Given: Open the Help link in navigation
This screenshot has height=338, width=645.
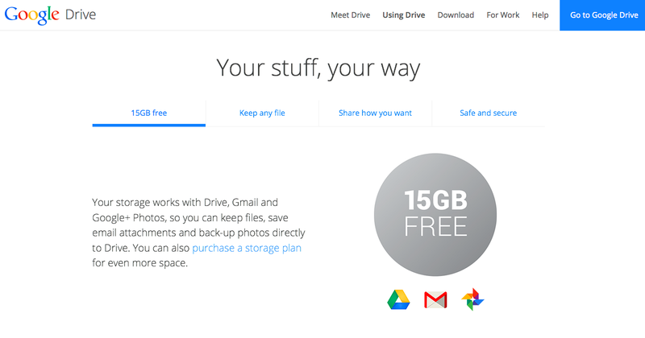Looking at the screenshot, I should [540, 15].
